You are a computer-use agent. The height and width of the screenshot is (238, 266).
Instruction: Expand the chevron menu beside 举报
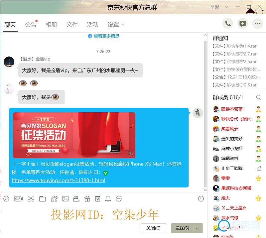[226, 7]
